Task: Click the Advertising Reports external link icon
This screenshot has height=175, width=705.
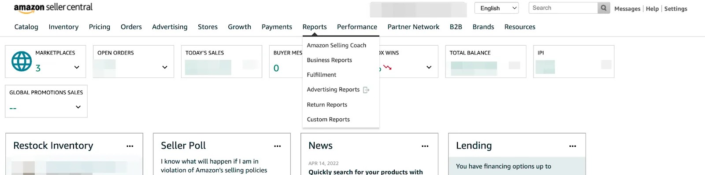Action: [x=366, y=90]
